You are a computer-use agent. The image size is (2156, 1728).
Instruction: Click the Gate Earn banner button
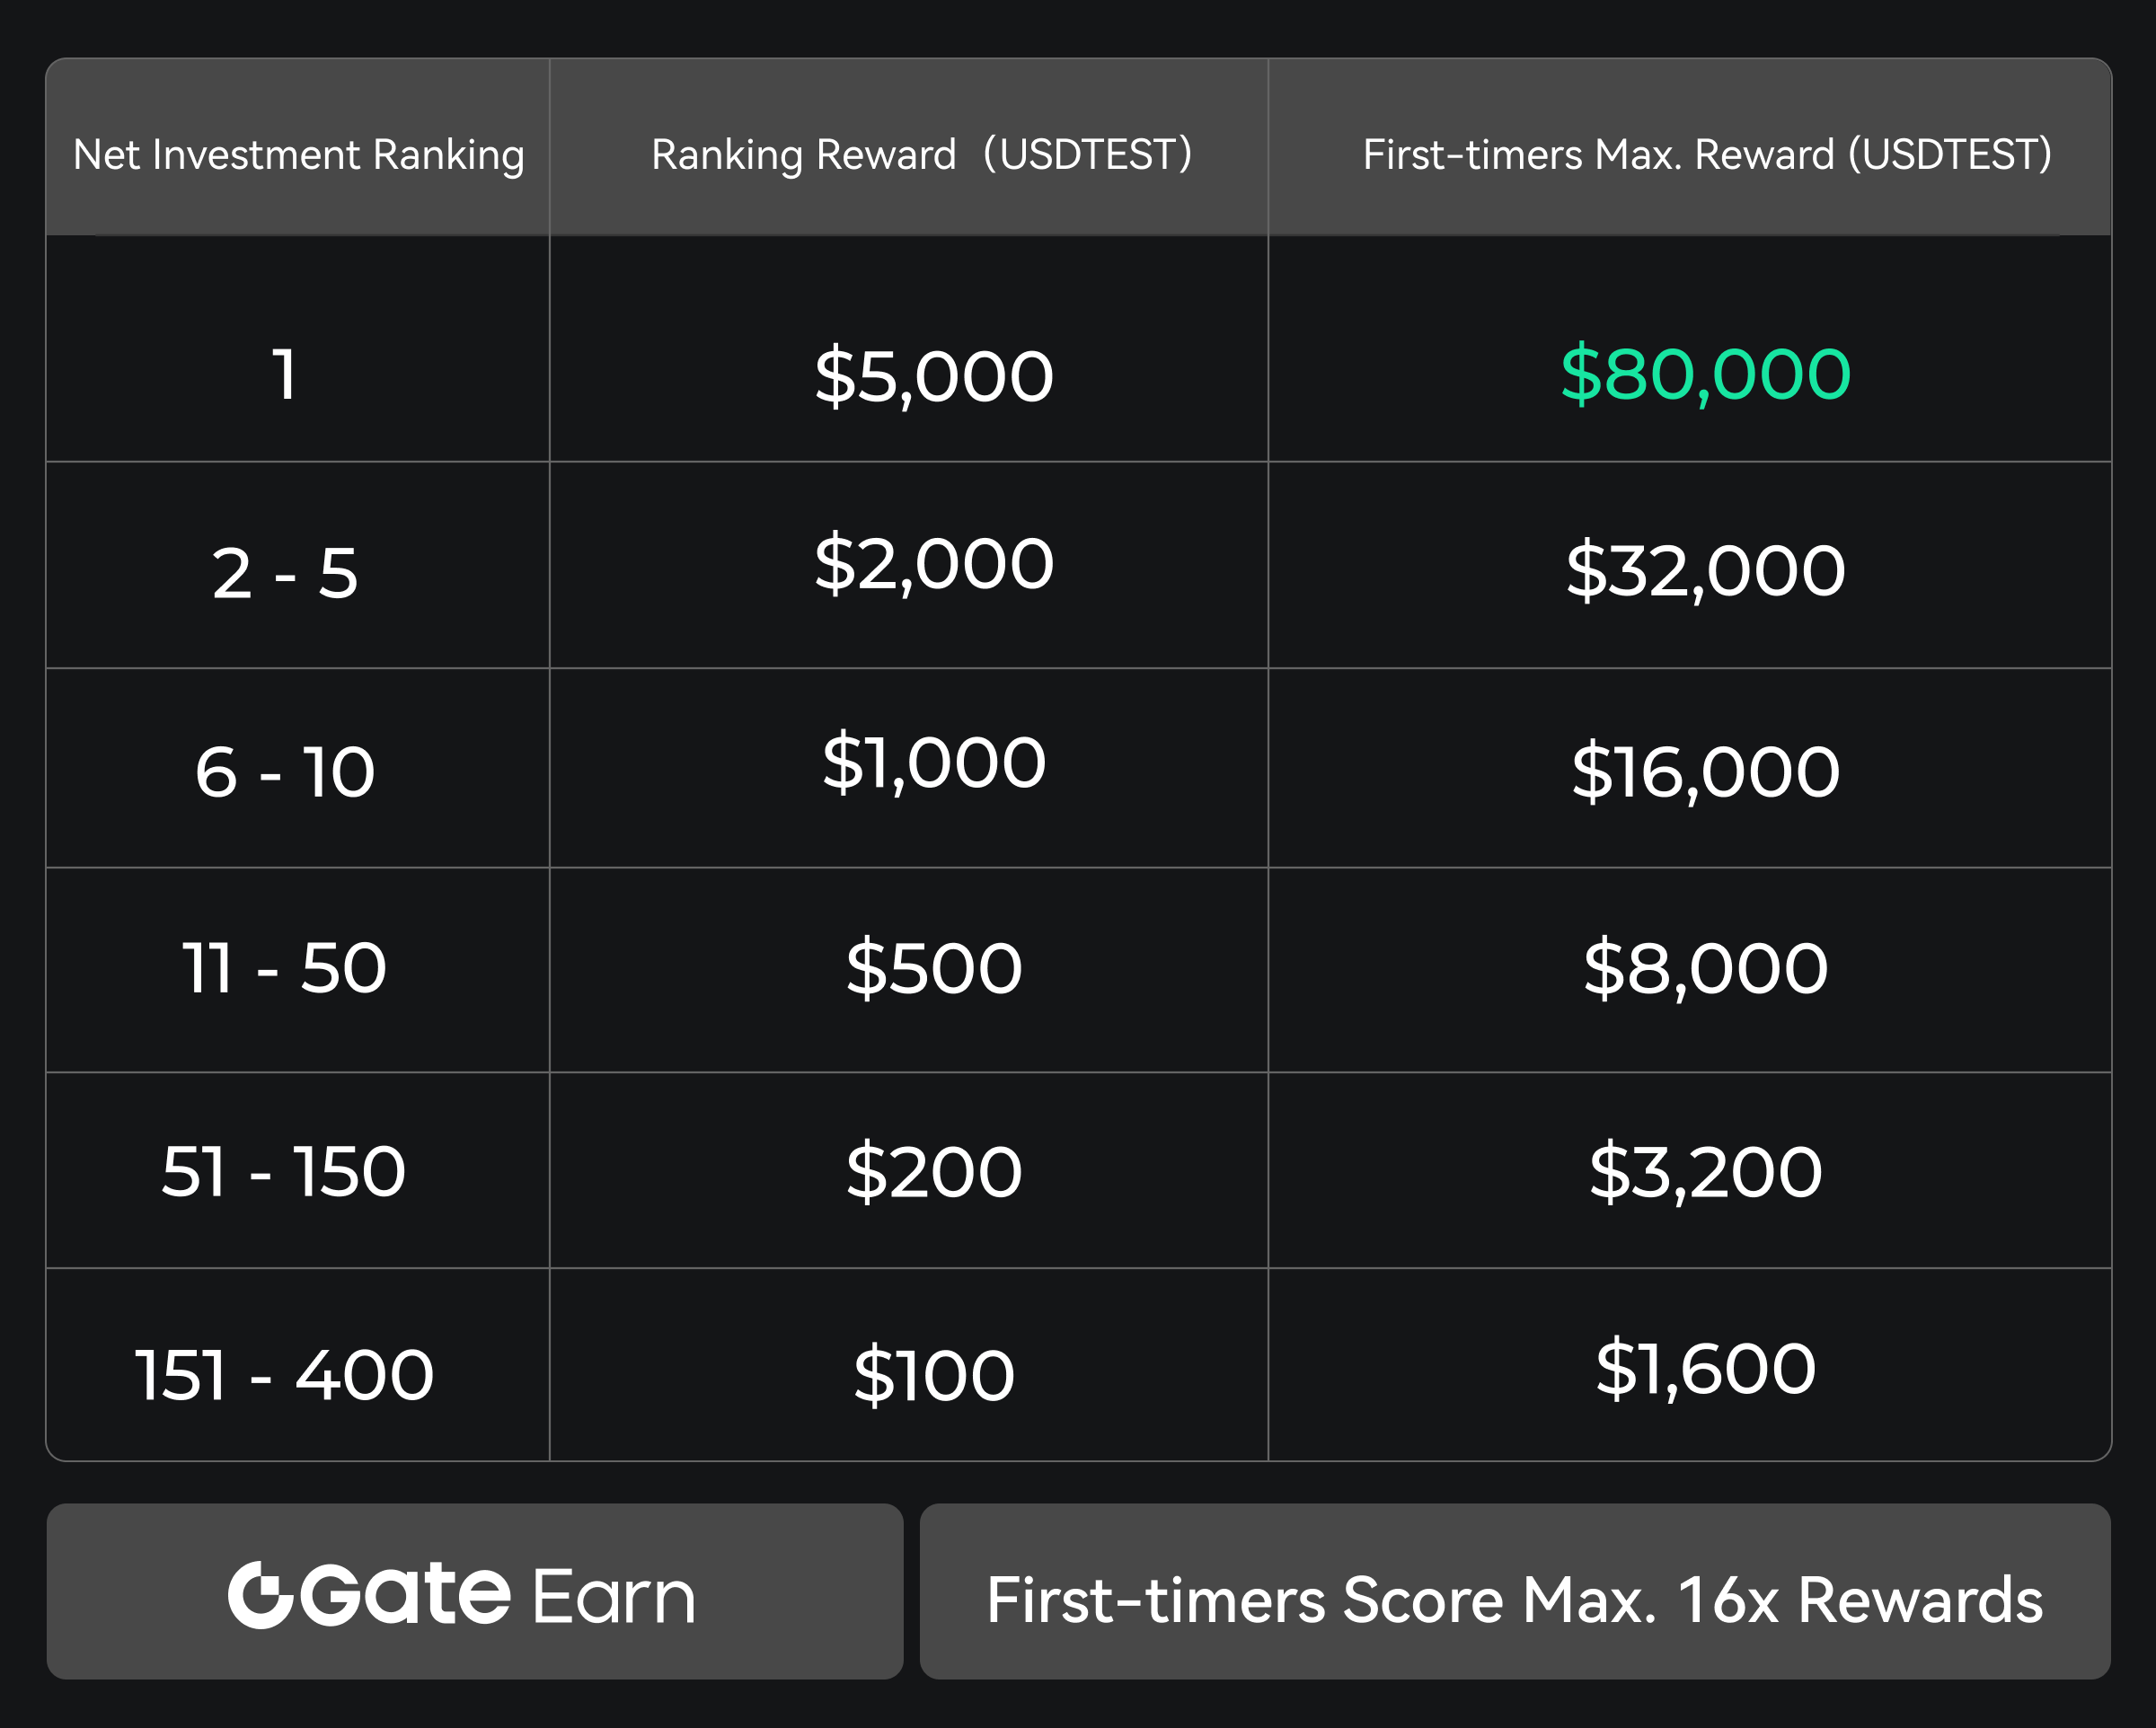[x=474, y=1591]
